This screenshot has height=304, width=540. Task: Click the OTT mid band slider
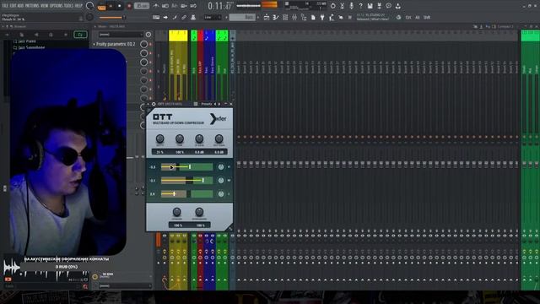(x=187, y=180)
